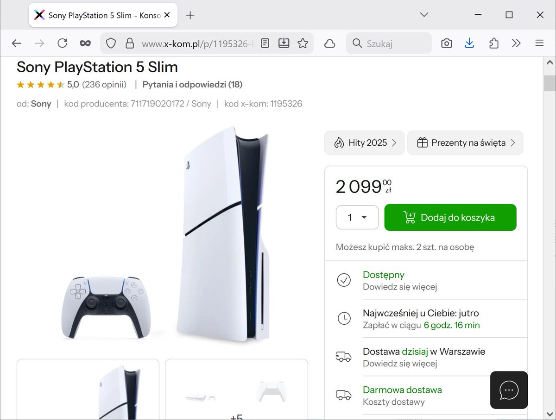Click the fast truck icon beside Dostawa dzisiaj
This screenshot has height=420, width=556.
click(344, 357)
